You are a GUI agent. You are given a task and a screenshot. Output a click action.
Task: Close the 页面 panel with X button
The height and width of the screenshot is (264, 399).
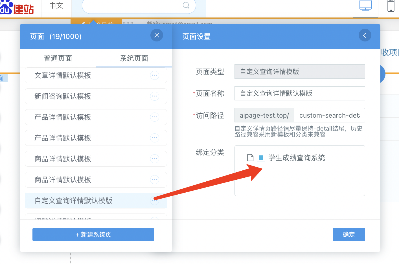tap(157, 35)
